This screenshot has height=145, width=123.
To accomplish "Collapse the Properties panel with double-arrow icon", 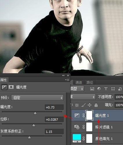I will click(63, 76).
